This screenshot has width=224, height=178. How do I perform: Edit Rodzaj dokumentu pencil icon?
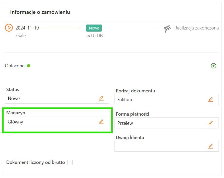[211, 99]
